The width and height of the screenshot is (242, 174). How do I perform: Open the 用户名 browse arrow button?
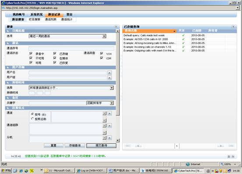click(x=109, y=73)
